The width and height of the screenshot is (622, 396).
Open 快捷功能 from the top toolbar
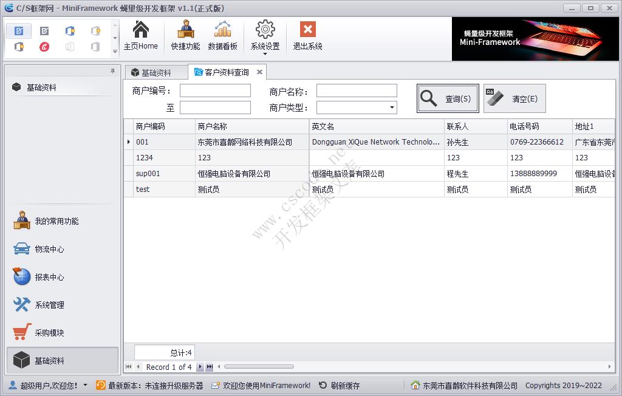click(x=185, y=35)
